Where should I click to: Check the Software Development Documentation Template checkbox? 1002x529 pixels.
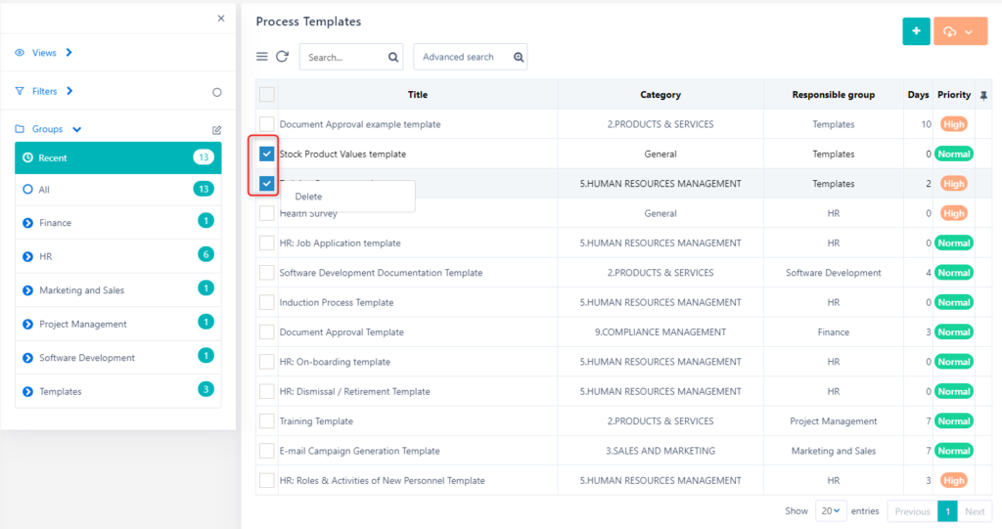[267, 273]
